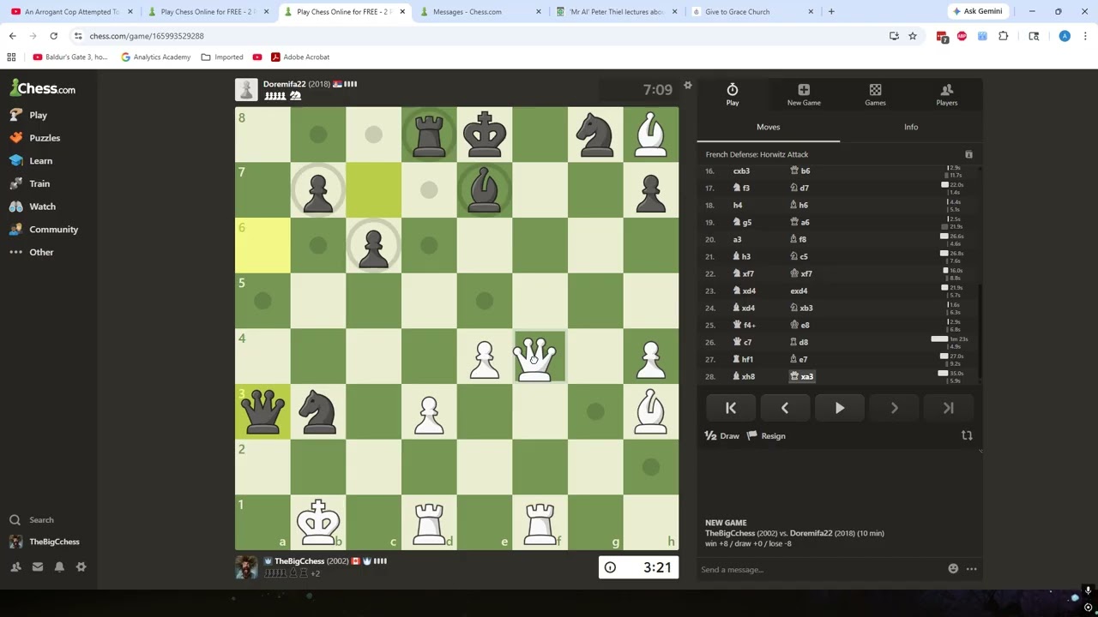
Task: Jump to the last move
Action: coord(949,409)
